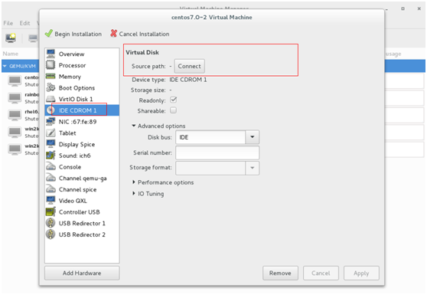Viewport: 427px width, 295px height.
Task: Select the Channel spice icon
Action: point(51,189)
